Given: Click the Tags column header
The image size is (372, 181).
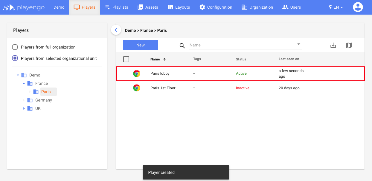Looking at the screenshot, I should click(x=197, y=59).
